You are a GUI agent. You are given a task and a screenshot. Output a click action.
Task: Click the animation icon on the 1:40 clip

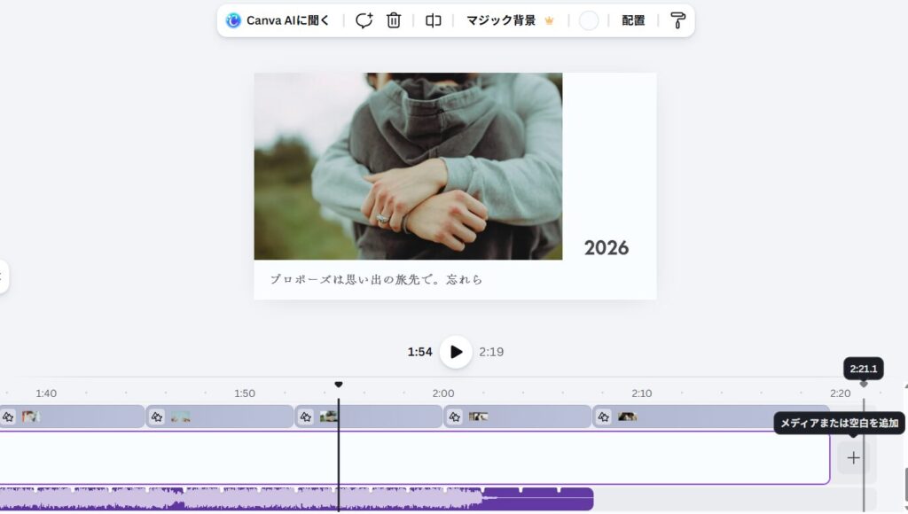(x=8, y=417)
